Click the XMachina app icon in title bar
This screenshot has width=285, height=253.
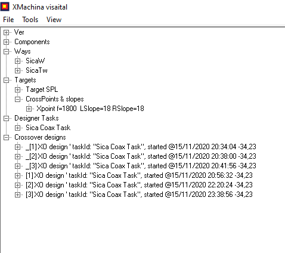click(5, 7)
